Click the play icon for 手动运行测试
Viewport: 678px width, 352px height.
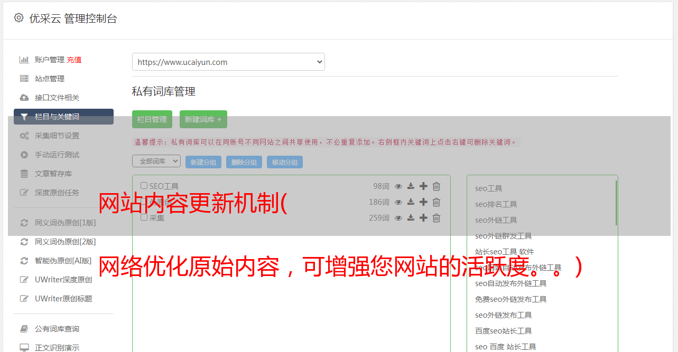[x=24, y=155]
